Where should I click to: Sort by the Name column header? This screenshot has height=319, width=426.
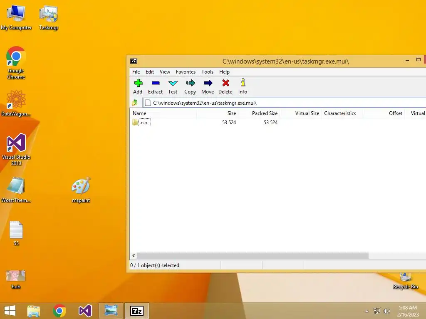163,113
